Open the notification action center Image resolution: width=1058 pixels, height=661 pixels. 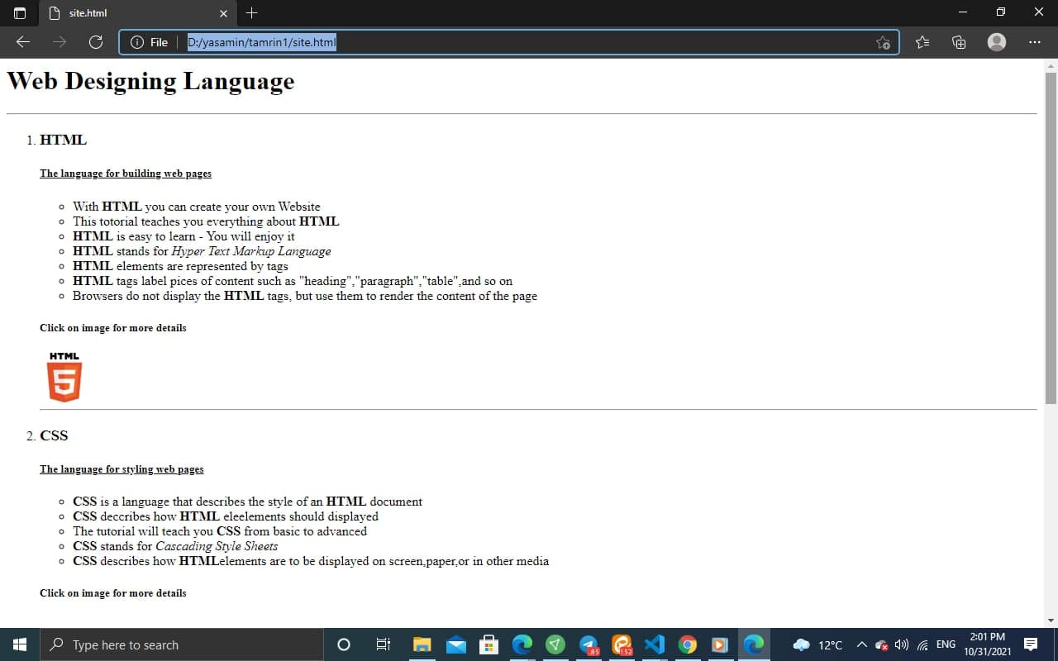click(x=1031, y=644)
